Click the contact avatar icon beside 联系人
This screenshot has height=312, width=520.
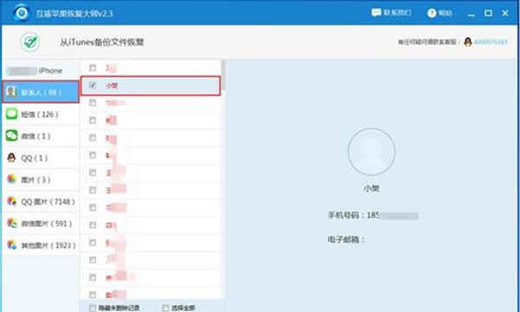click(x=11, y=92)
